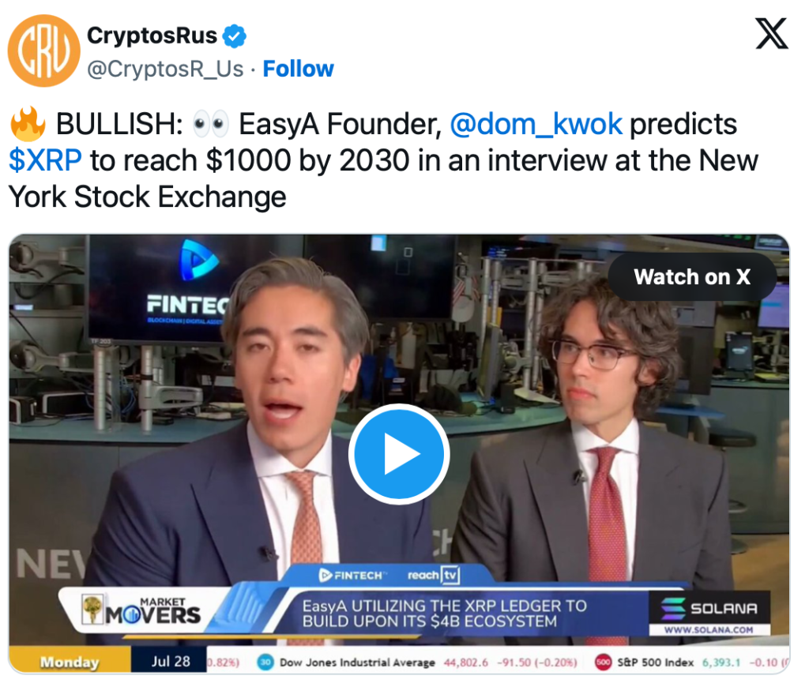Screen dimensions: 809x687
Task: Follow the CryptosRus account
Action: 298,69
